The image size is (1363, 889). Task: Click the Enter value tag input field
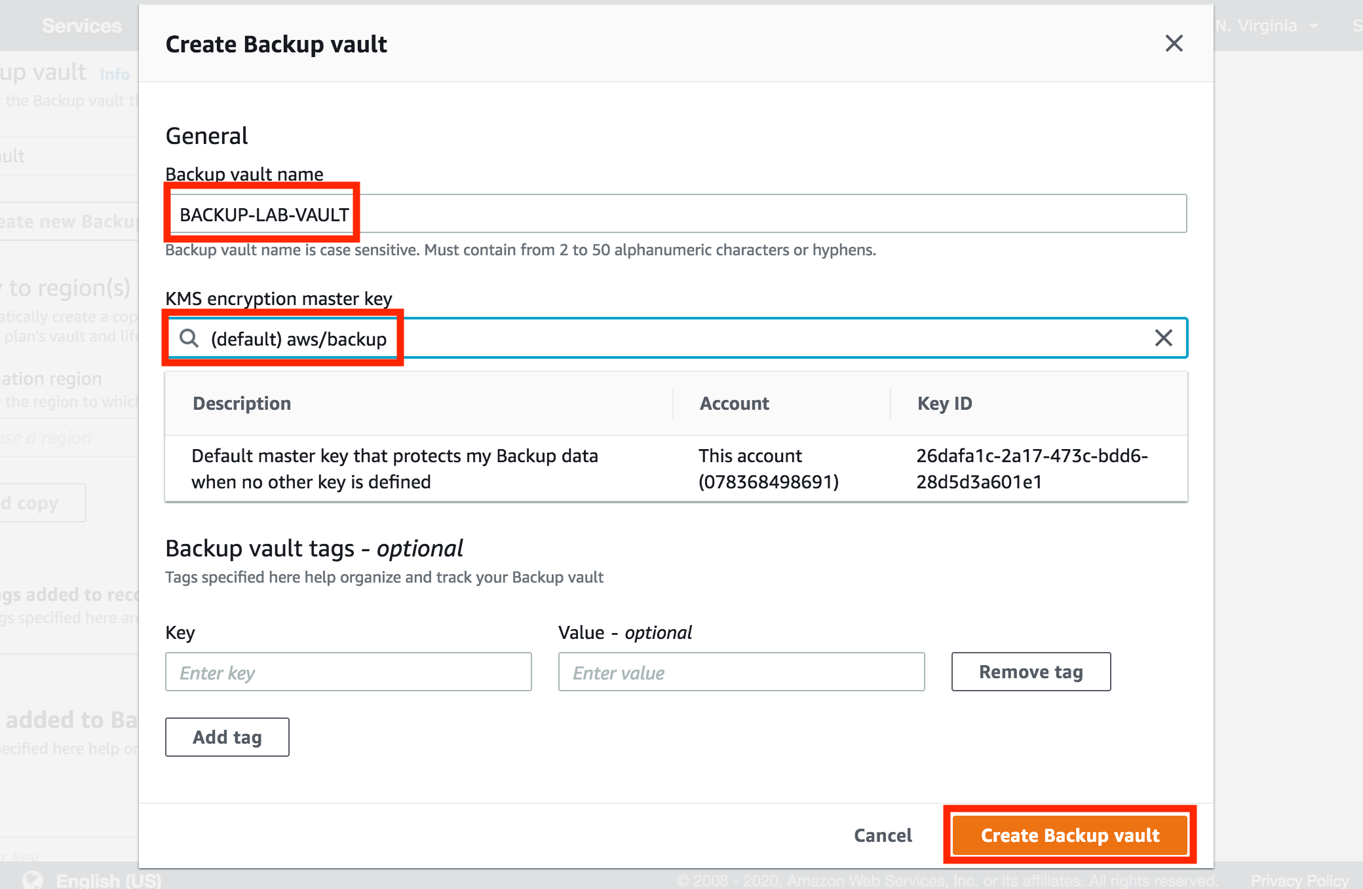tap(741, 672)
